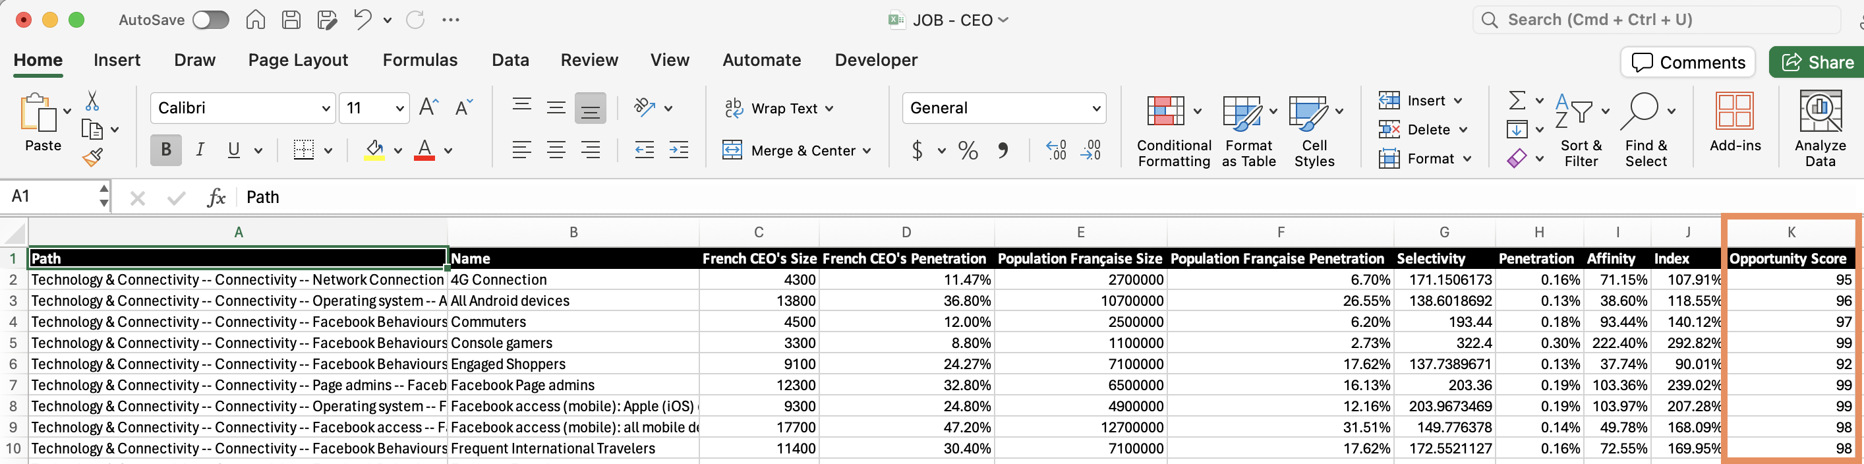Click the AutoSum sigma icon

click(1517, 100)
